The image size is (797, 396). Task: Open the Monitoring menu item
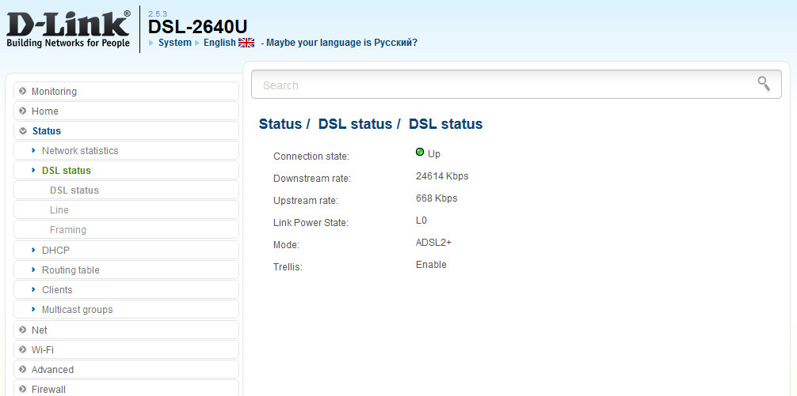[126, 91]
